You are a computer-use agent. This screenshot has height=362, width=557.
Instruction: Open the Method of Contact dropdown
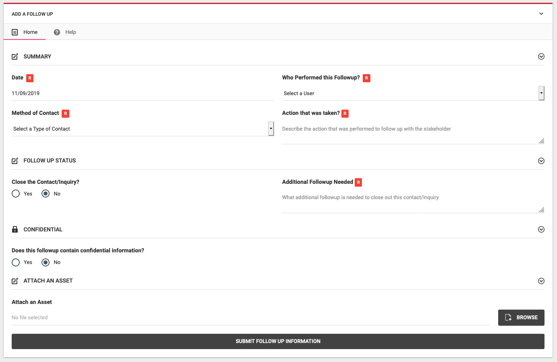click(142, 129)
